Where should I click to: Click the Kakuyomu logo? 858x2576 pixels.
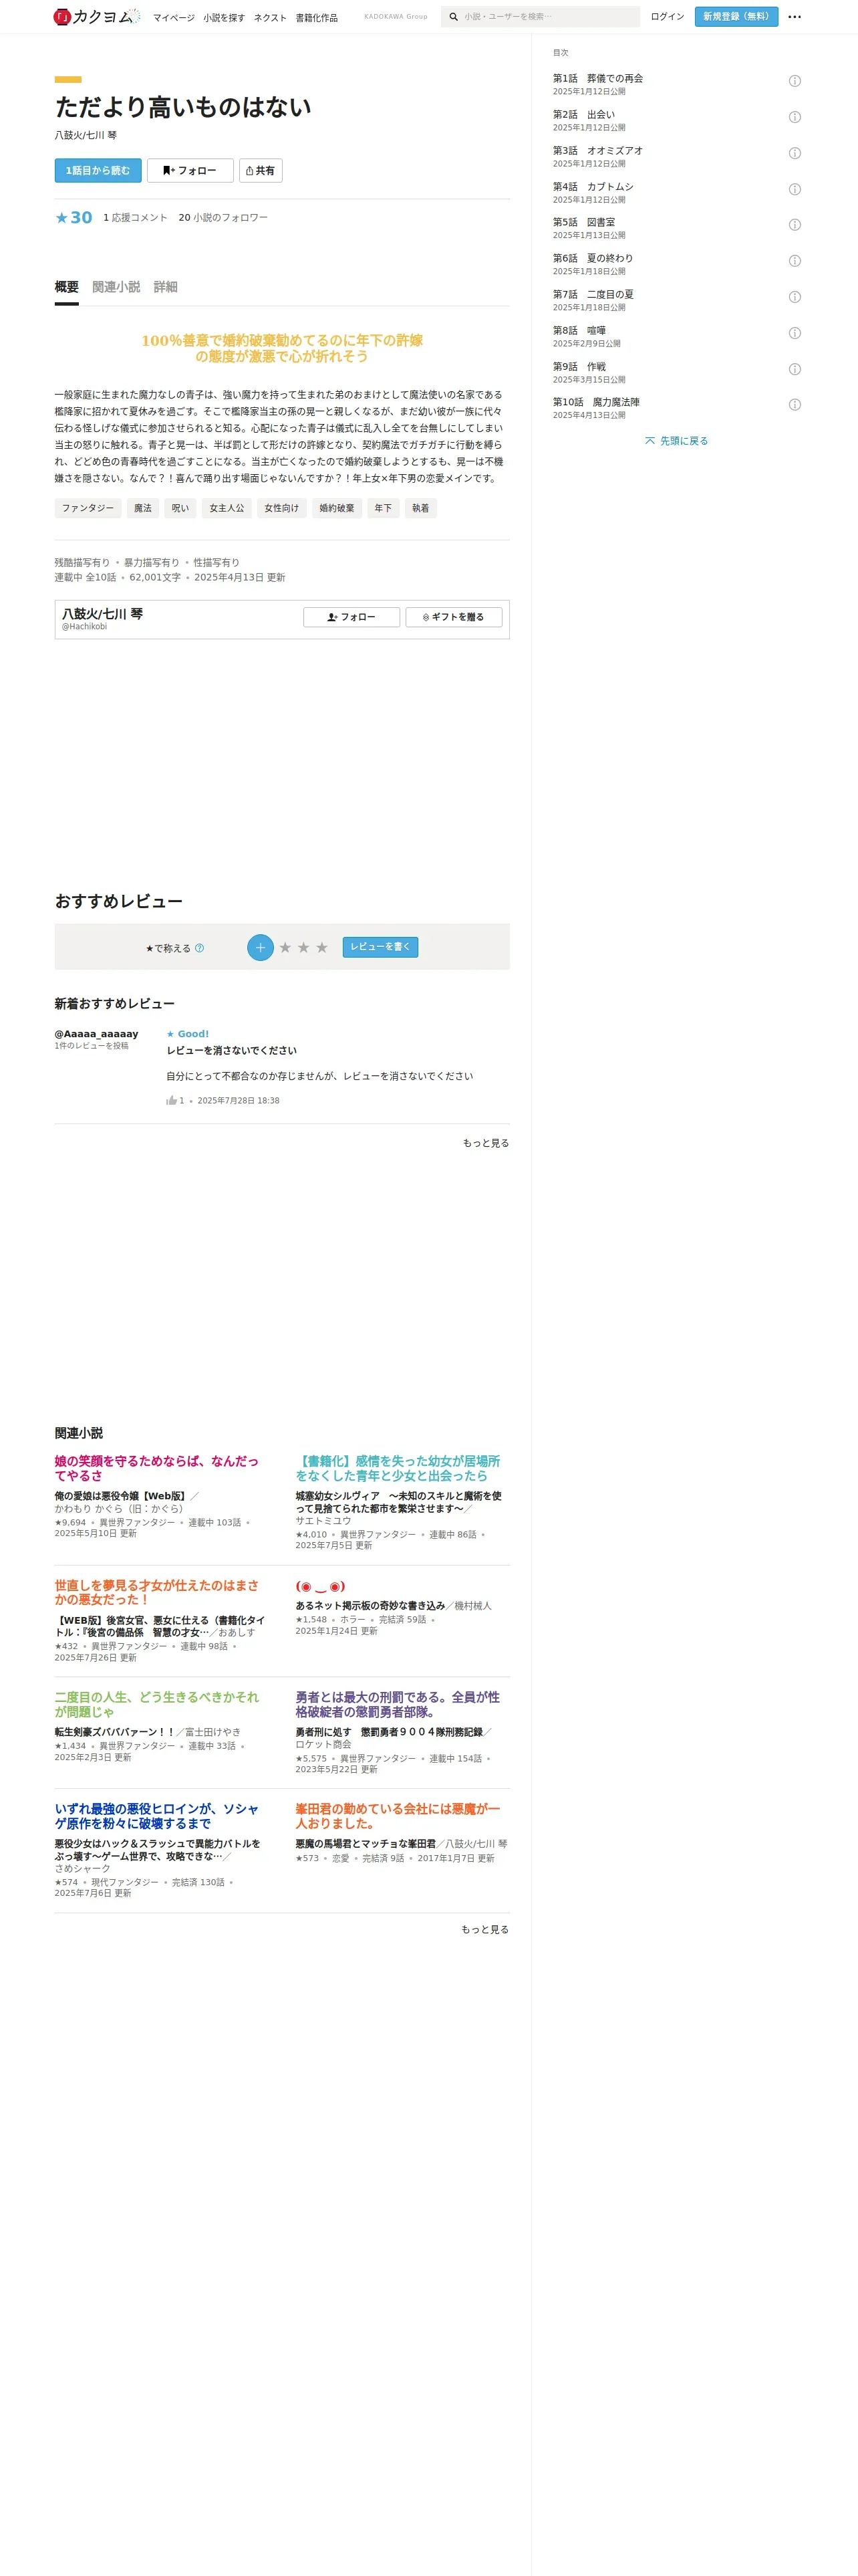pos(97,16)
